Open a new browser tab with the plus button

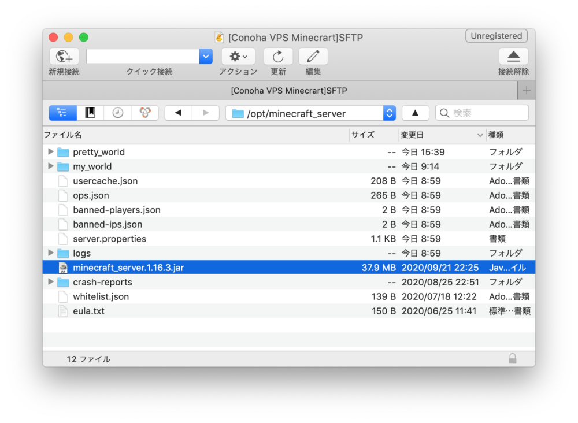(527, 90)
